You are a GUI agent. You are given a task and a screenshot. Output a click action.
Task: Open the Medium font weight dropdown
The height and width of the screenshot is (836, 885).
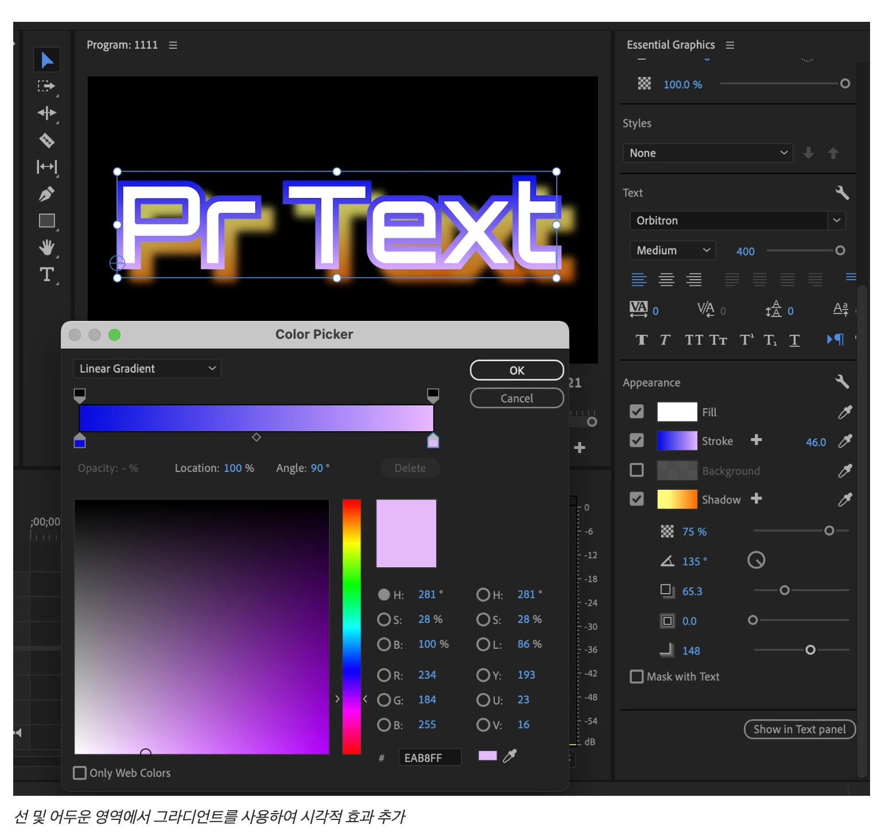click(x=673, y=250)
